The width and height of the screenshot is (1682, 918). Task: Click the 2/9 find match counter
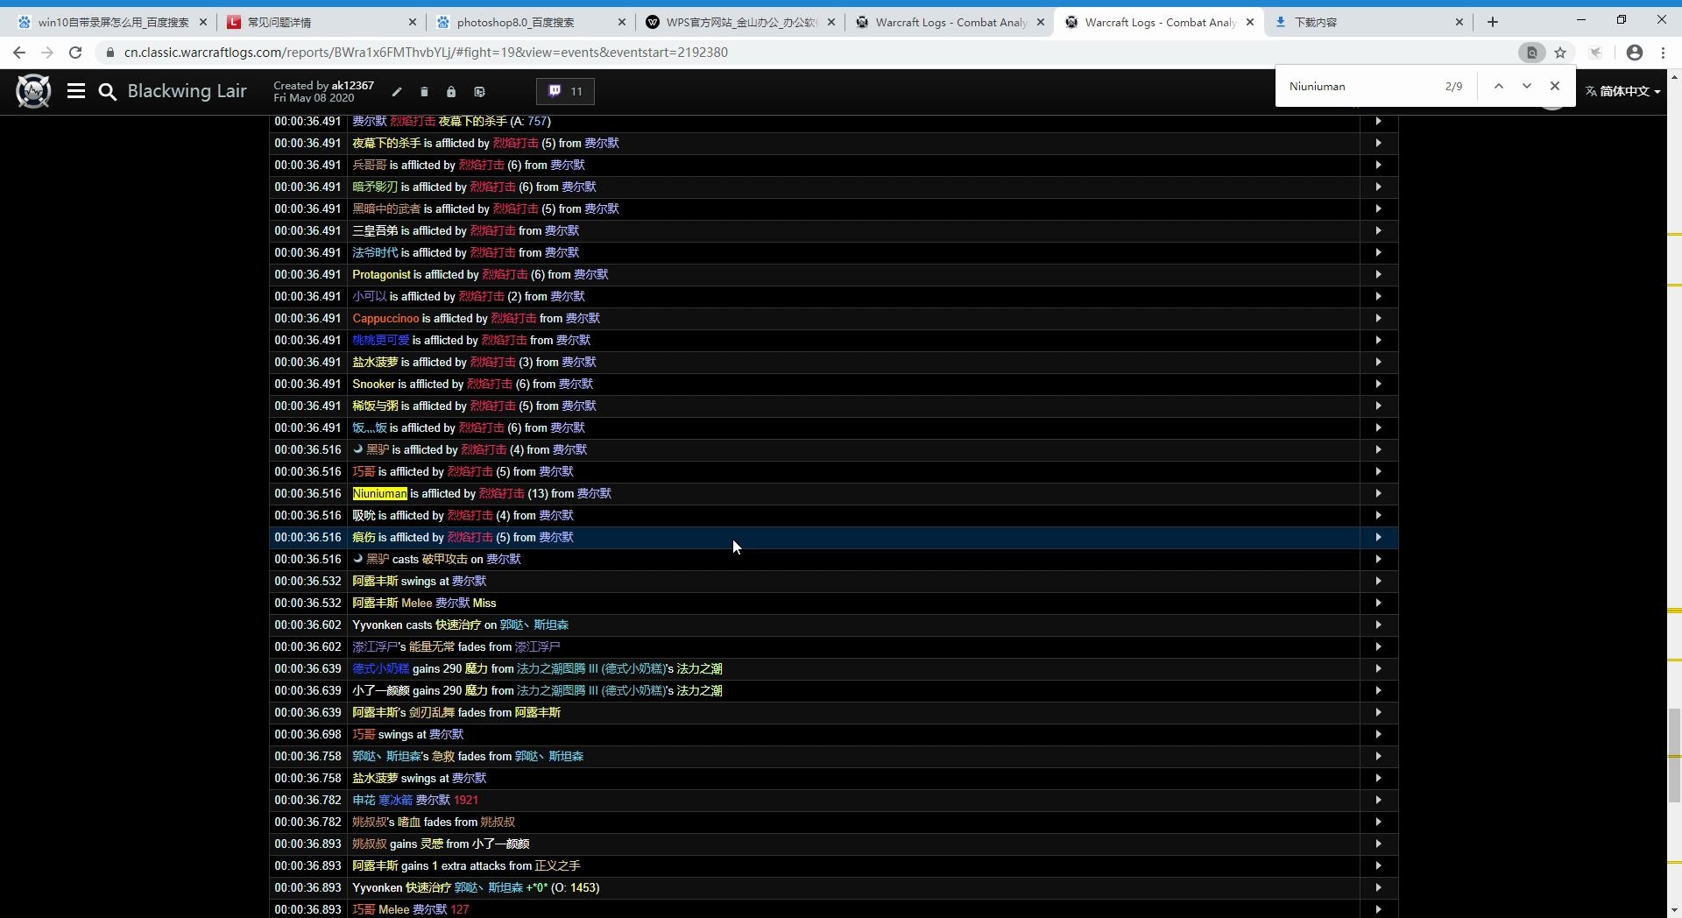tap(1453, 86)
